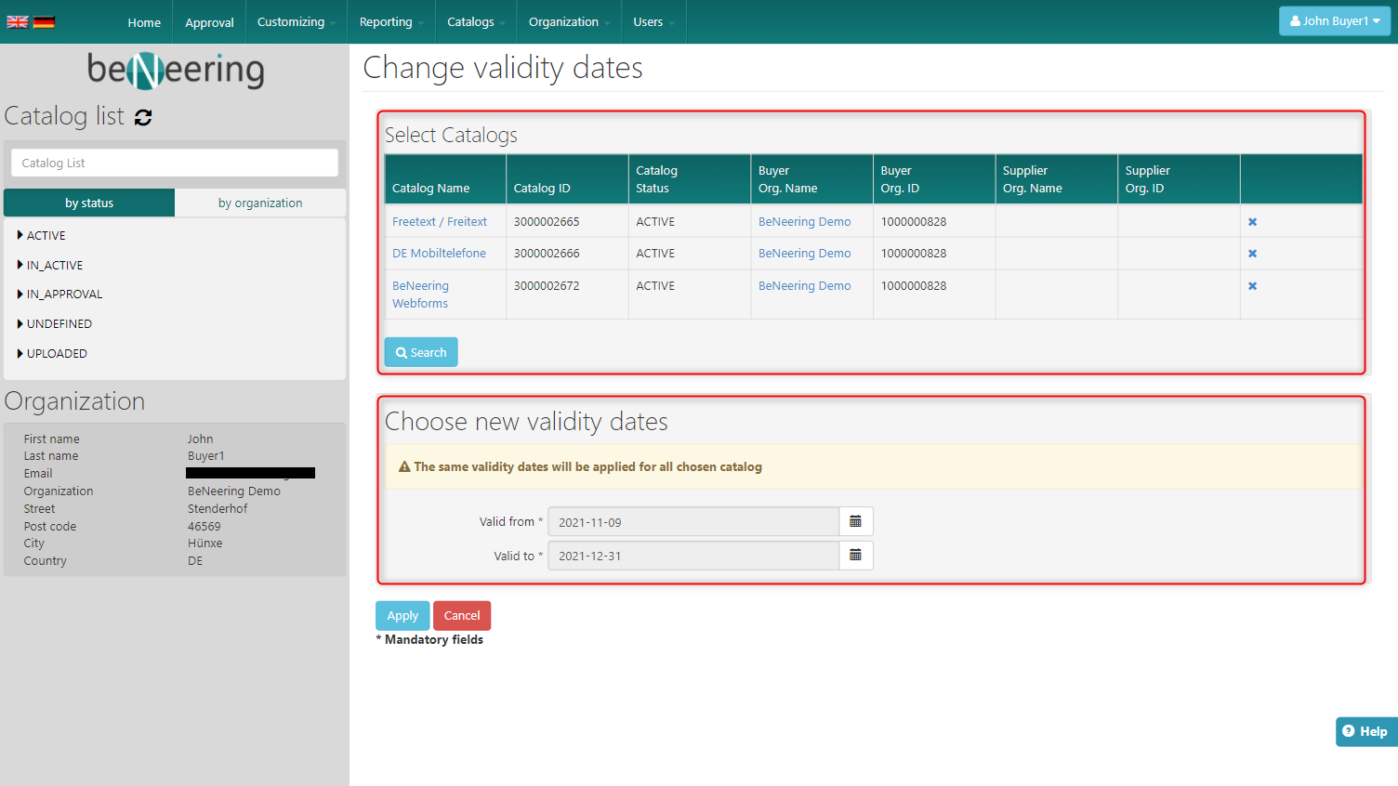Switch to by organization tab
Viewport: 1398px width, 786px height.
[x=260, y=203]
